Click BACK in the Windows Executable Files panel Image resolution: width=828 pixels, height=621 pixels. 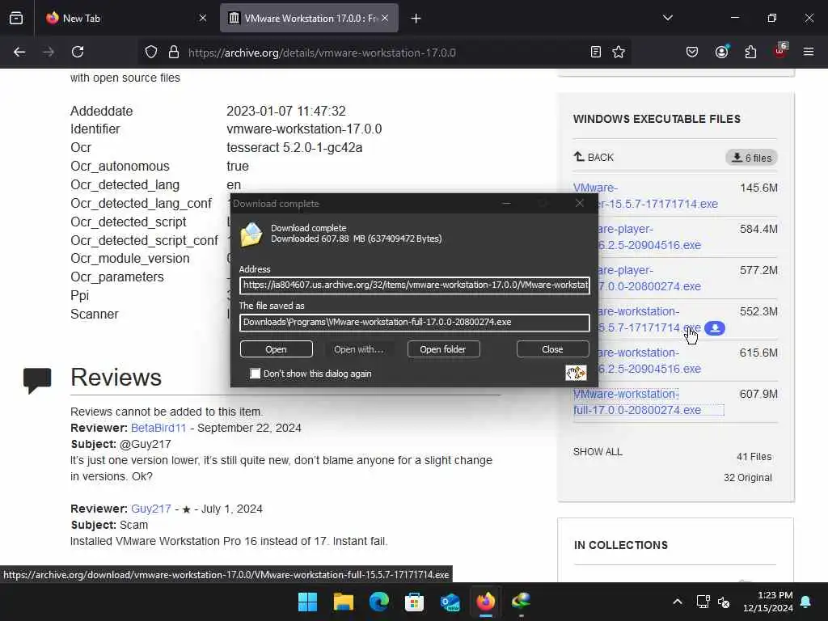pyautogui.click(x=594, y=157)
